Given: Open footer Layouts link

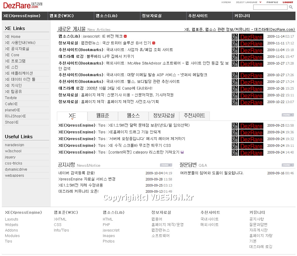Looking at the screenshot, I should tap(12, 219).
